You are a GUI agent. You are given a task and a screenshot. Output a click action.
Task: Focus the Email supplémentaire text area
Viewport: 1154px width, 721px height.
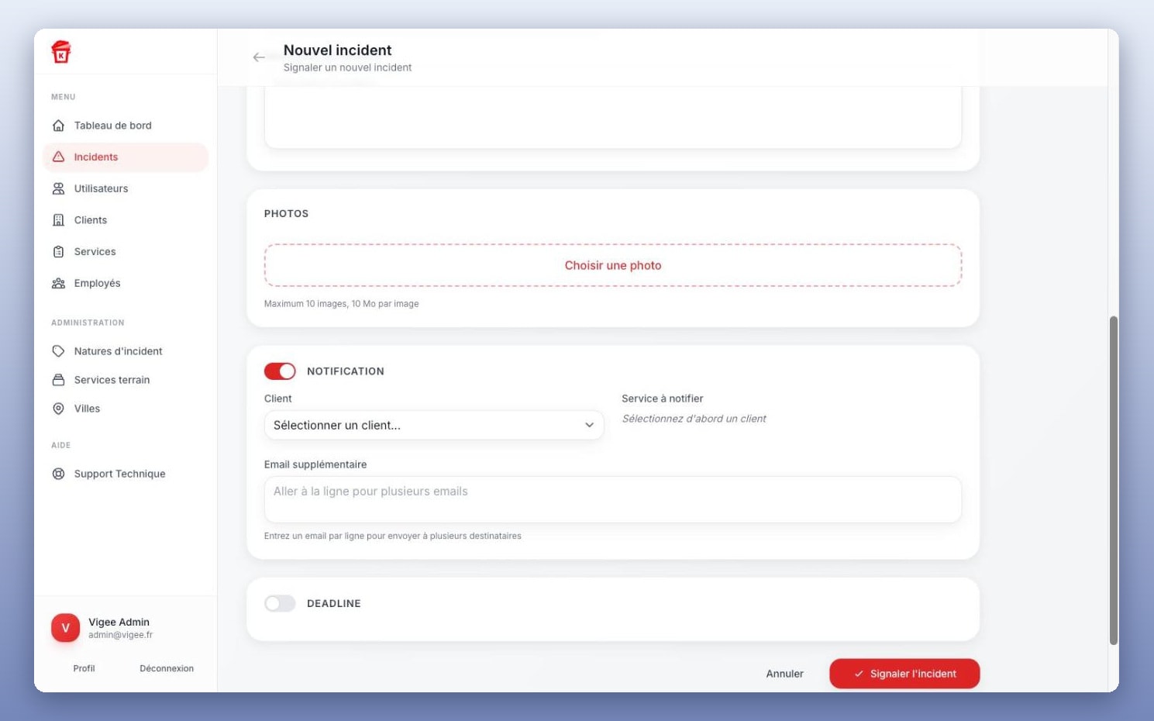coord(613,499)
